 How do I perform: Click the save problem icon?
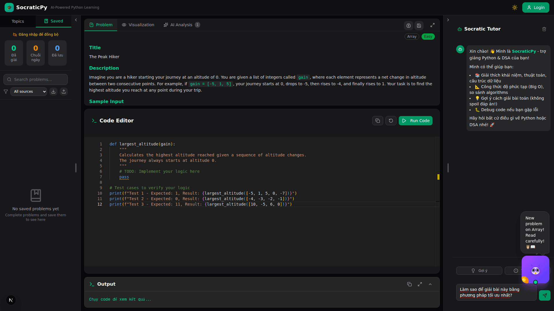pos(419,26)
